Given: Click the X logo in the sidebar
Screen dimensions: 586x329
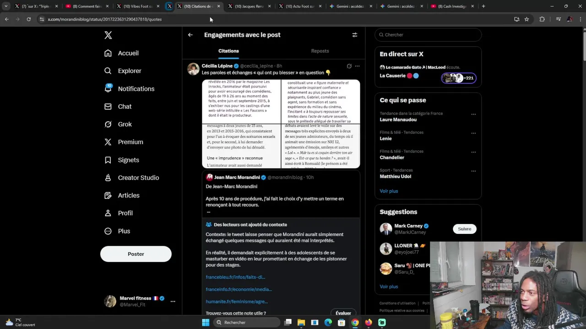Looking at the screenshot, I should (108, 35).
